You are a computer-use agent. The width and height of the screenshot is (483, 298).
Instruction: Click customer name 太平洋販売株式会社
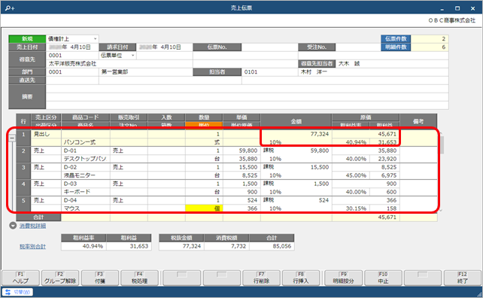(73, 64)
